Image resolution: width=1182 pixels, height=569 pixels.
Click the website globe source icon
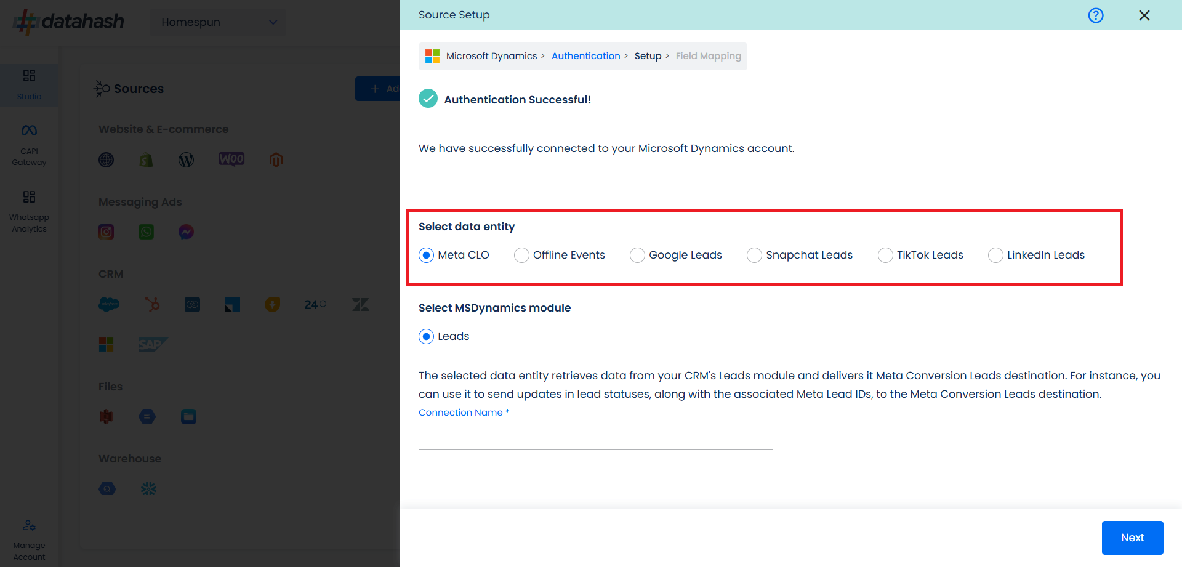[x=107, y=160]
